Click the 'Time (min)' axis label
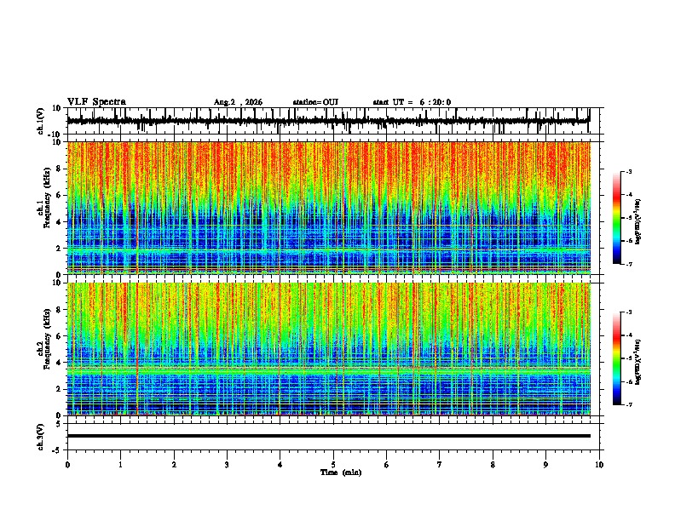Viewport: 675px width, 521px height. coord(341,472)
